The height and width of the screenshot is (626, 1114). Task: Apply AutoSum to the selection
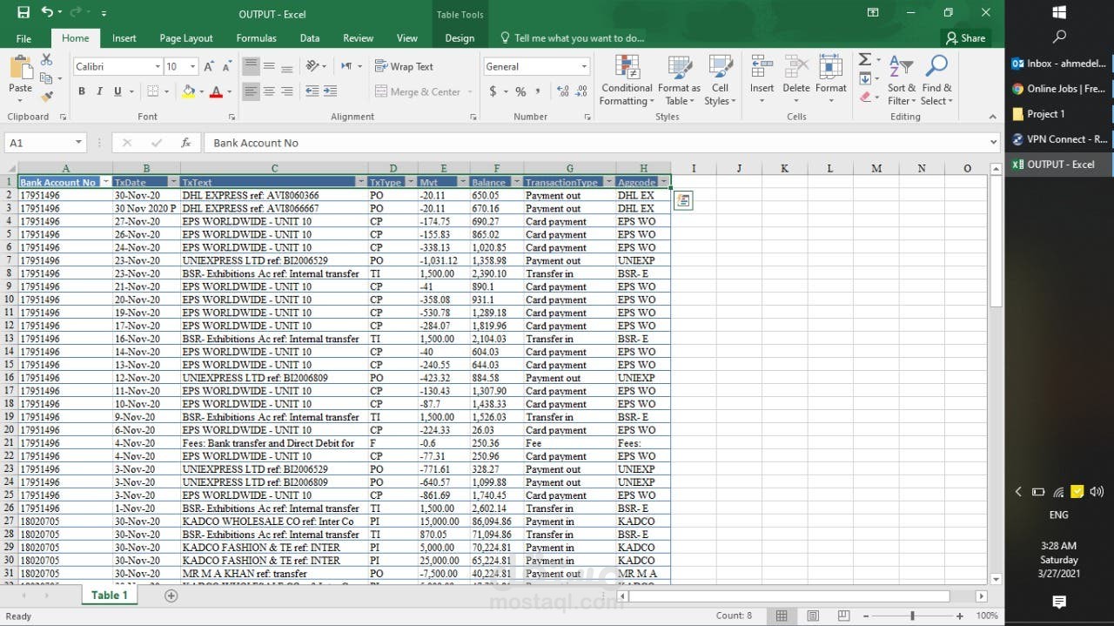(864, 60)
